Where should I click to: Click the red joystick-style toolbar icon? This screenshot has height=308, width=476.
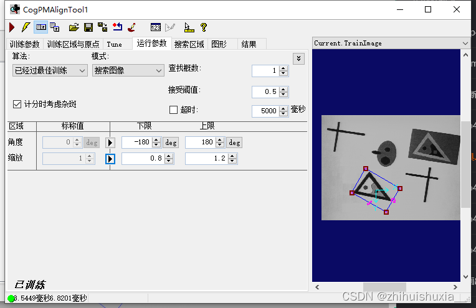pos(131,27)
